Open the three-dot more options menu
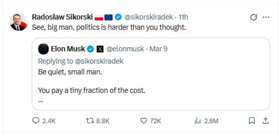 [x=266, y=17]
